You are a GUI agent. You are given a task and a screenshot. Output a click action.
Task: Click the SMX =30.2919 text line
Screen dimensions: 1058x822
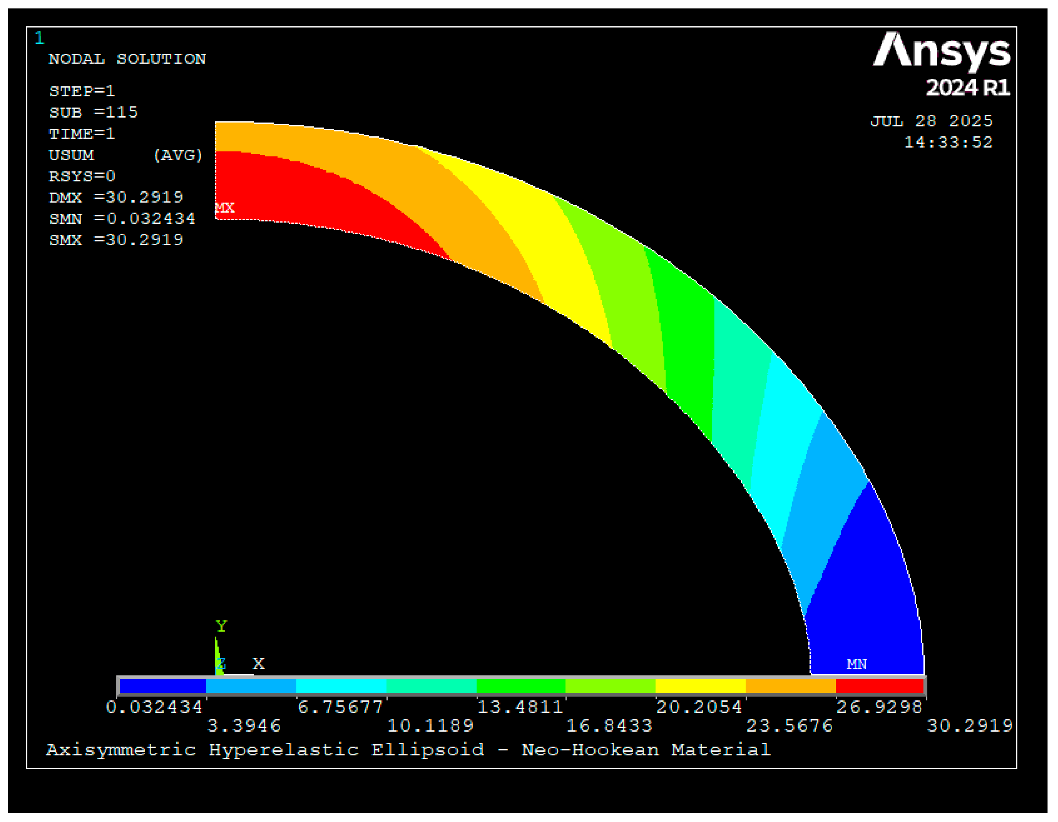click(x=116, y=240)
